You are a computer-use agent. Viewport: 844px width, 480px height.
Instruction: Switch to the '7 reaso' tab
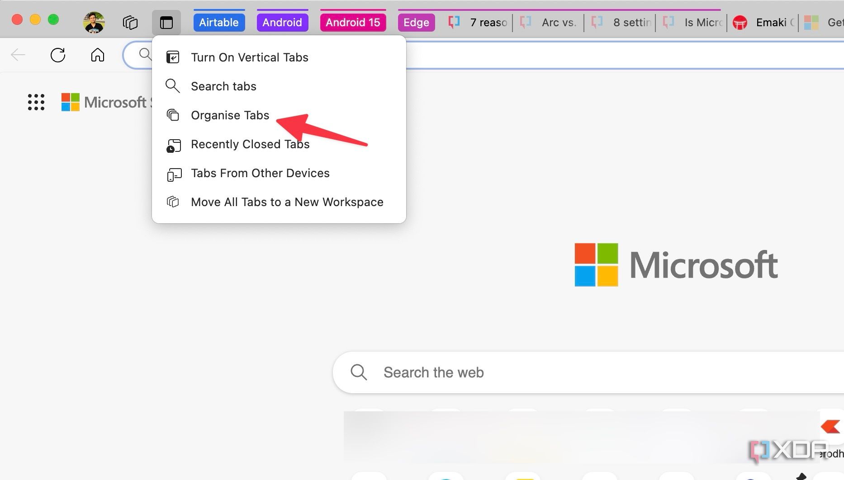(478, 22)
